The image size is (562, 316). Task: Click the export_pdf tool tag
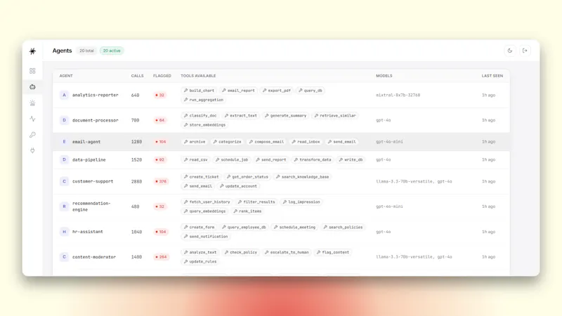276,91
